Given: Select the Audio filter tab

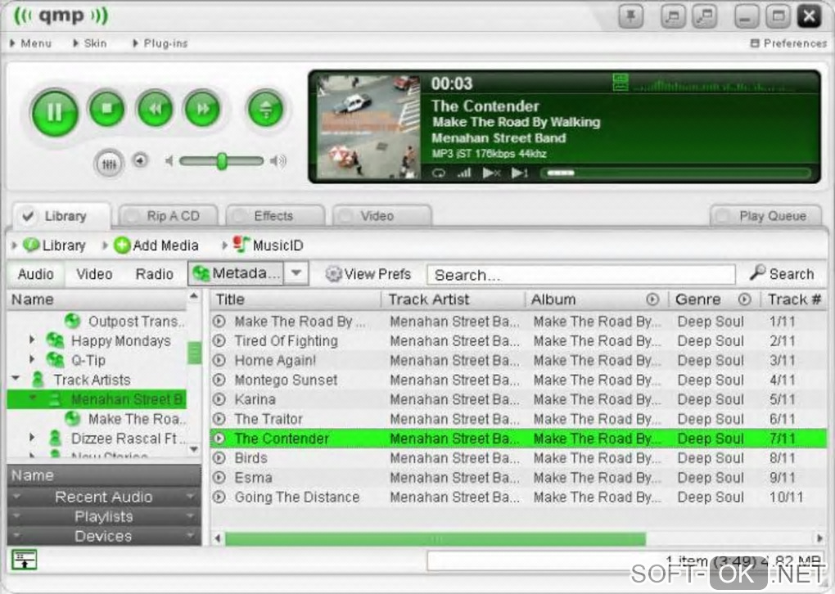Looking at the screenshot, I should pyautogui.click(x=36, y=274).
